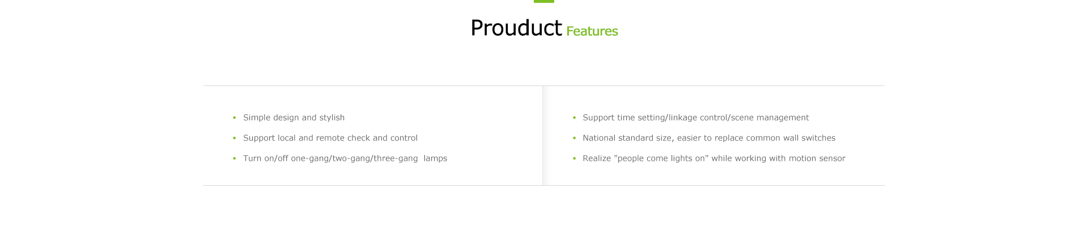Click 'Realize people come lights on' line
This screenshot has width=1088, height=231.
(714, 159)
